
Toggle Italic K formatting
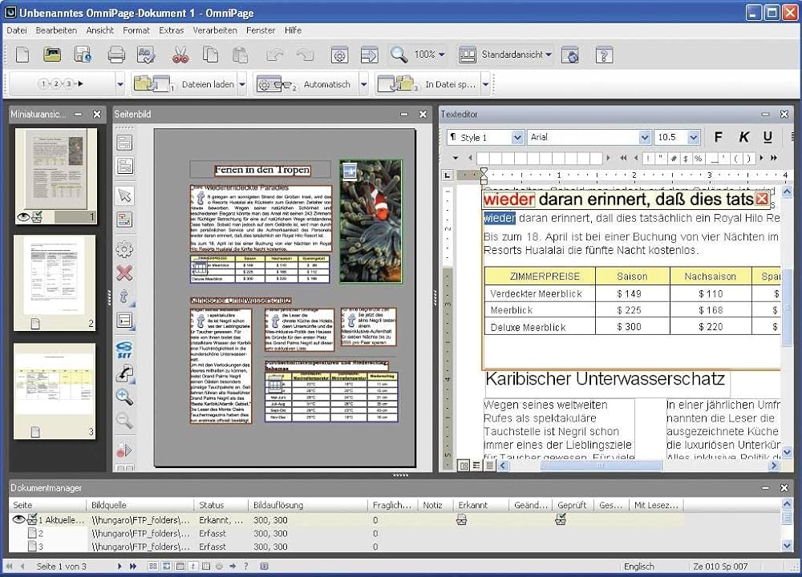click(743, 137)
